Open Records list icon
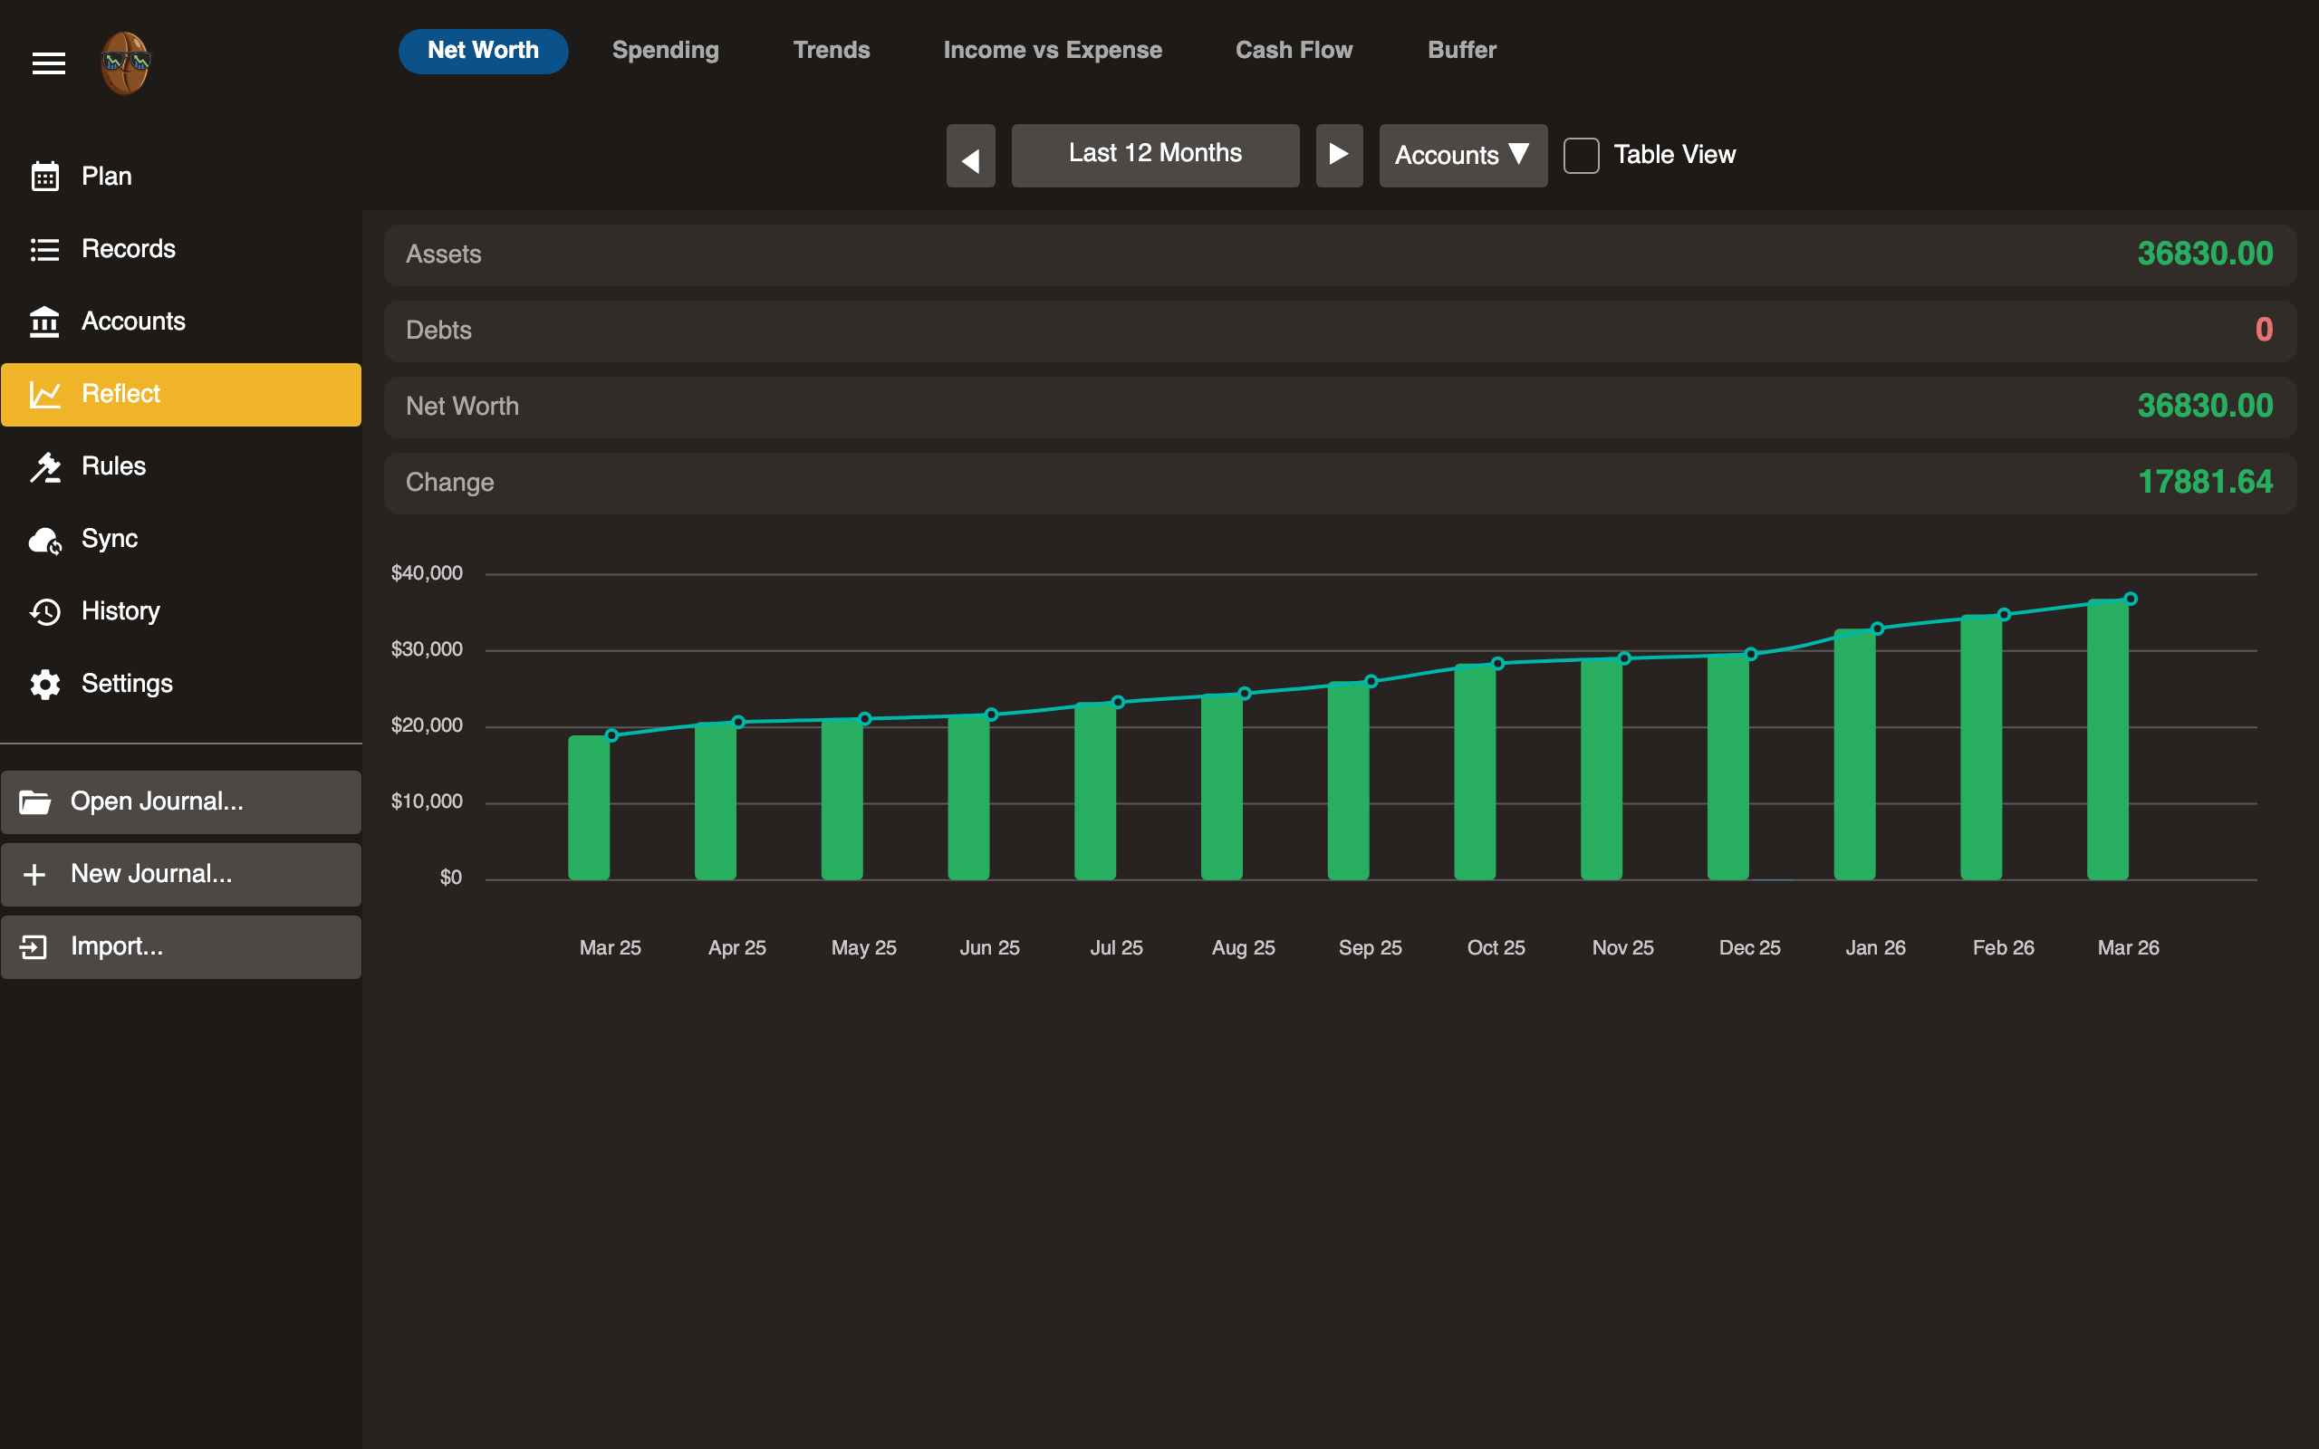 coord(45,249)
